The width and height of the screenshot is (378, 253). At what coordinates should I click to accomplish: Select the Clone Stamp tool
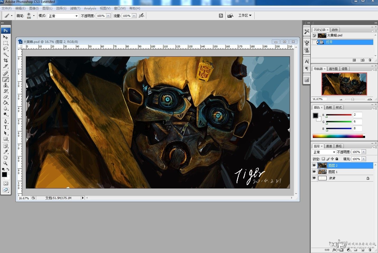click(x=6, y=85)
